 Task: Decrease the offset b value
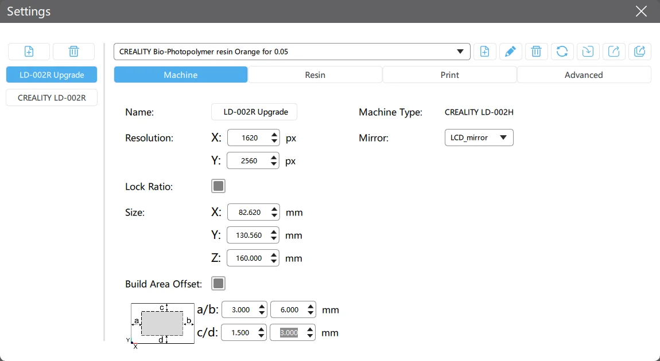[310, 313]
